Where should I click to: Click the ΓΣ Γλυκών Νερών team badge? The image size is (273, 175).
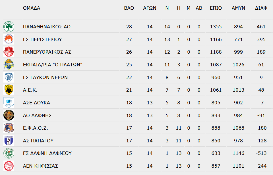point(9,77)
